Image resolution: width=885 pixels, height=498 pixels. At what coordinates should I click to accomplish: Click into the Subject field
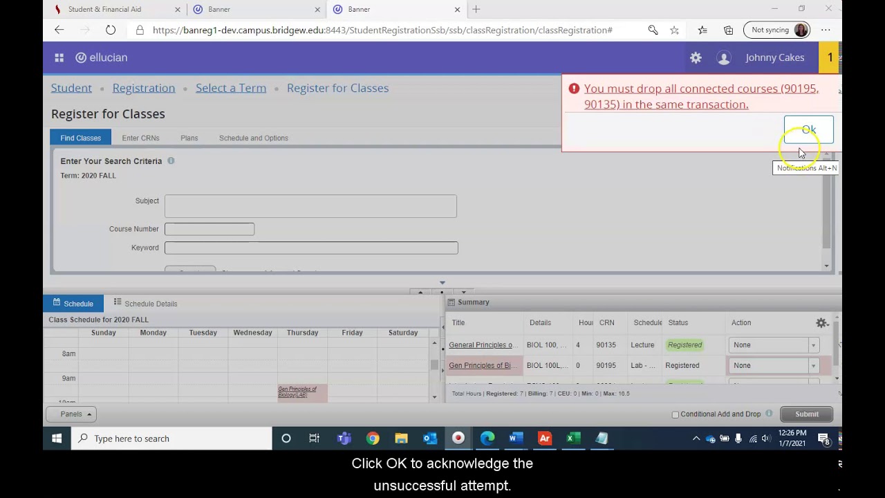[310, 206]
